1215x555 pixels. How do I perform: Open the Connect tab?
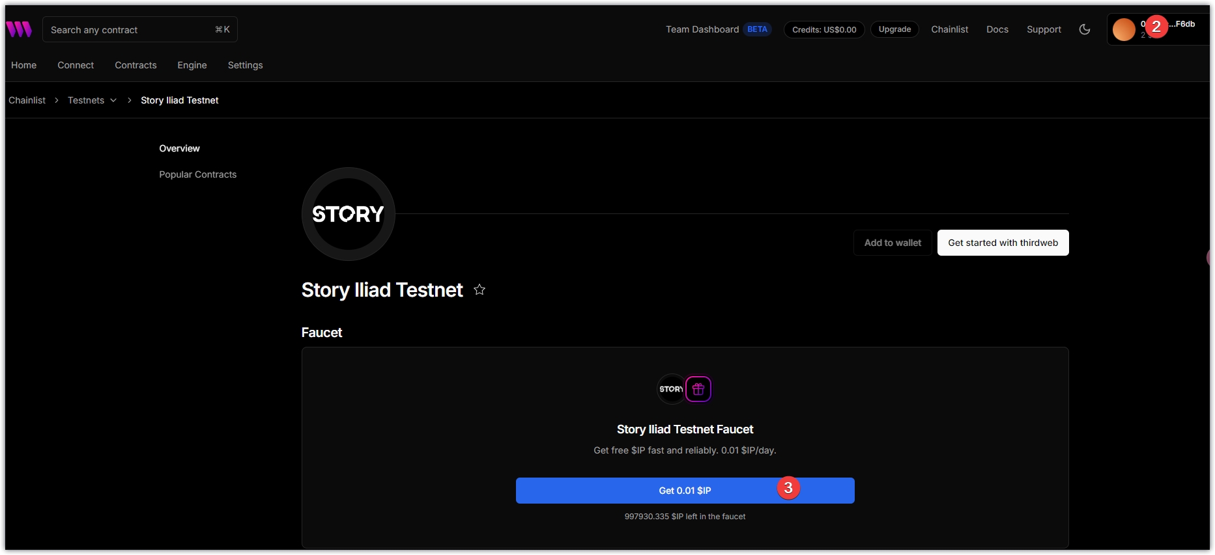pos(76,65)
